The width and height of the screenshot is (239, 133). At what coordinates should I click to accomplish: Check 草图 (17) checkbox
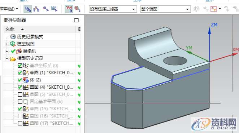tap(20, 123)
